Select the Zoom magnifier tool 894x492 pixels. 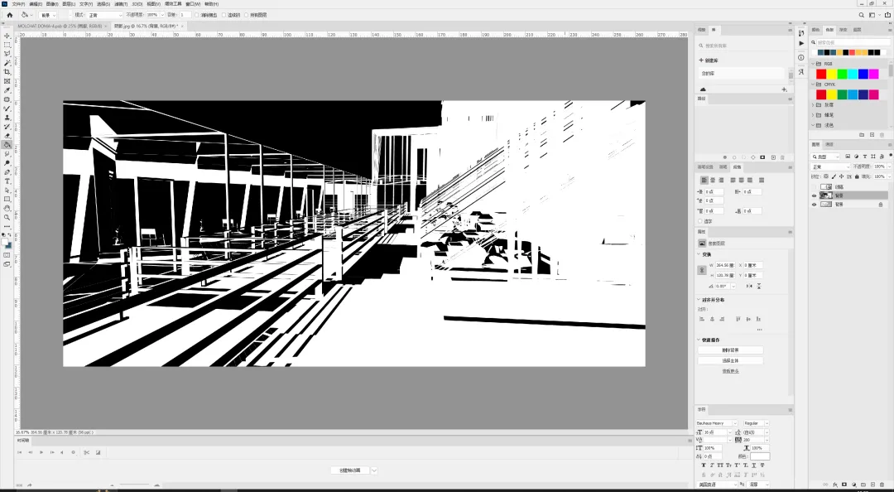pos(7,218)
